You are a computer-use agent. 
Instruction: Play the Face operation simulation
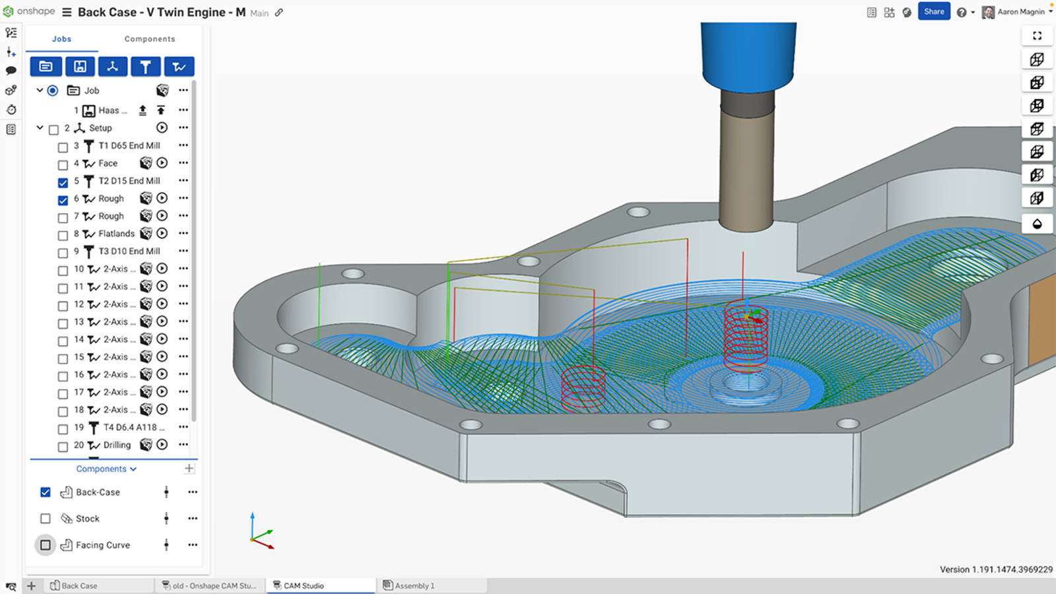click(162, 163)
